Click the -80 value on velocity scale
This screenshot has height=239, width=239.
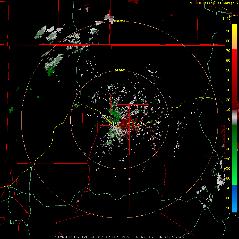(227, 198)
